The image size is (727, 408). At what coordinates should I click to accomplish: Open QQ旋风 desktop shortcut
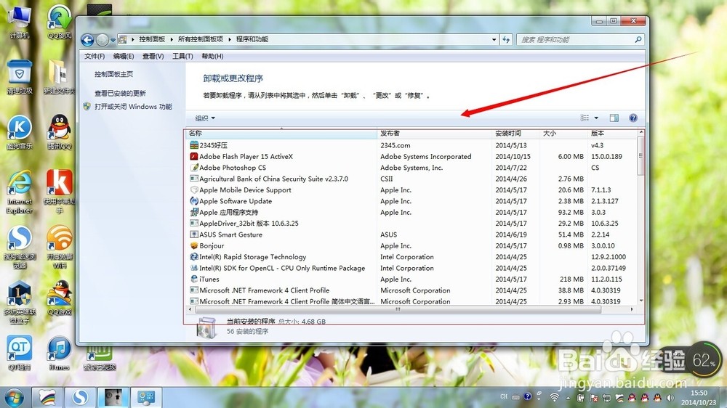[60, 21]
